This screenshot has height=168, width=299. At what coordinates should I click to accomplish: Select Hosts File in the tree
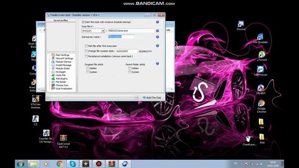pos(60,75)
